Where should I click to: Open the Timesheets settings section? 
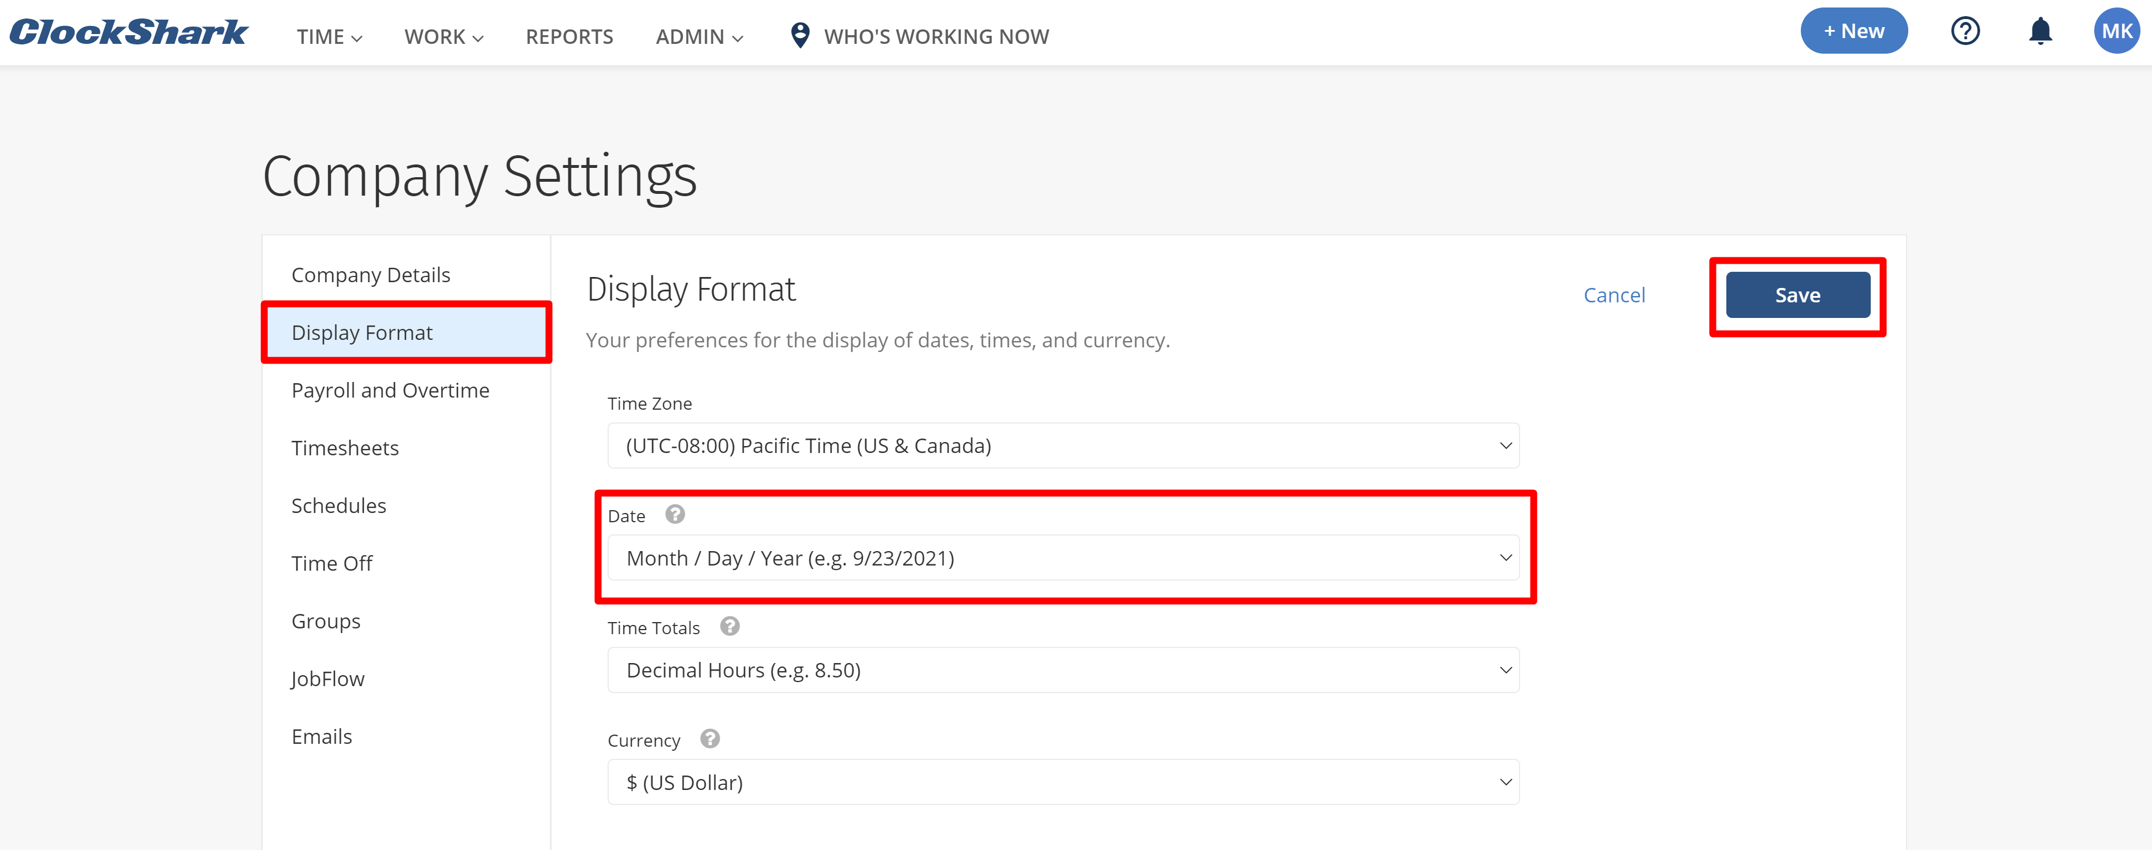point(345,448)
